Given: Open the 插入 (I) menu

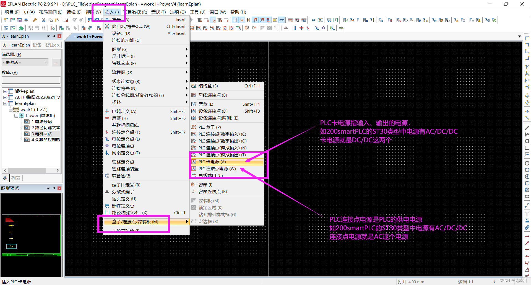Looking at the screenshot, I should click(x=112, y=12).
